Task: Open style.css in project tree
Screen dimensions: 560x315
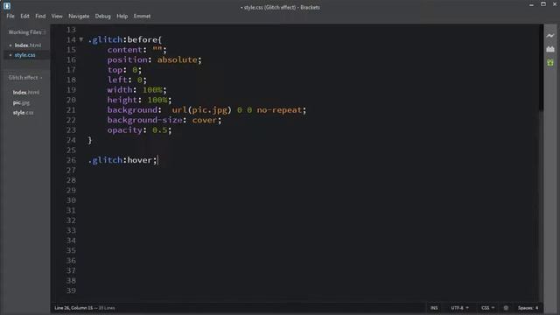Action: tap(24, 113)
